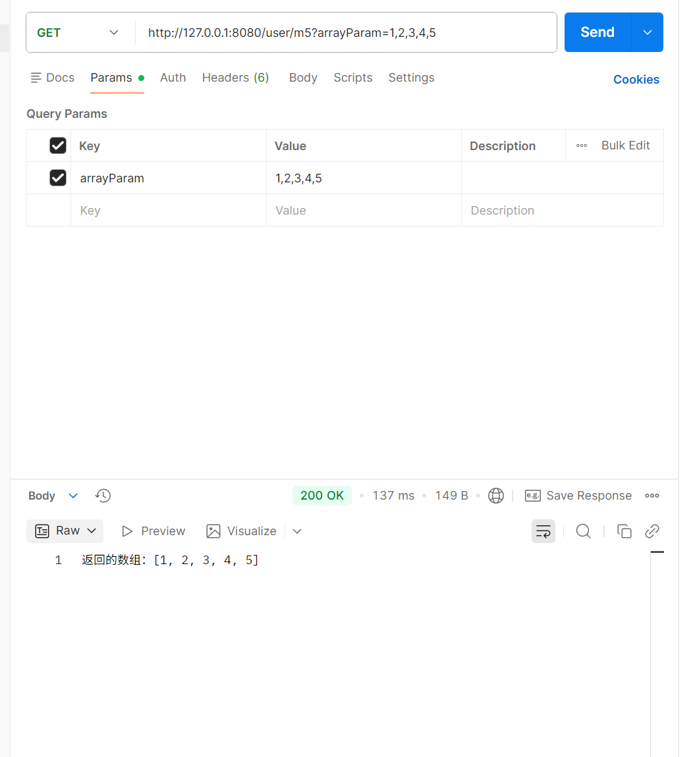
Task: Click the arrayParam key cell
Action: click(168, 178)
